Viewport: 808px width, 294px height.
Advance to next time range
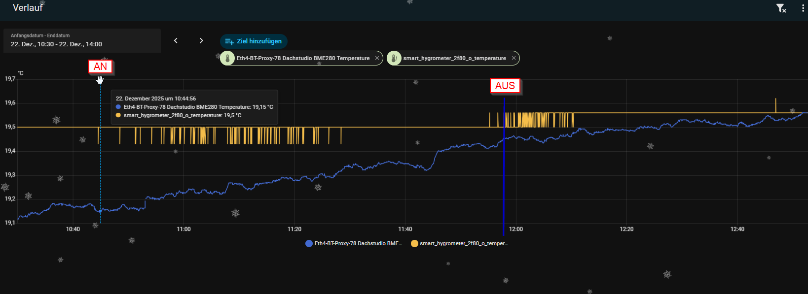[201, 41]
